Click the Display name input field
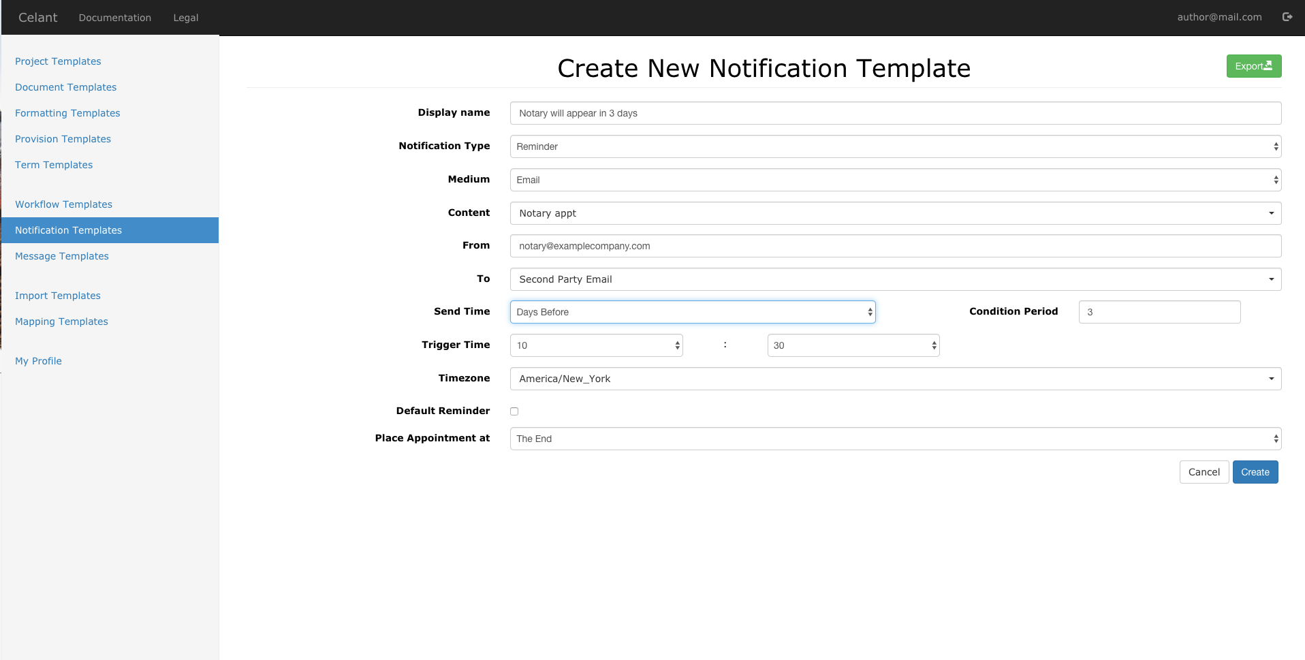The width and height of the screenshot is (1305, 660). (x=895, y=113)
